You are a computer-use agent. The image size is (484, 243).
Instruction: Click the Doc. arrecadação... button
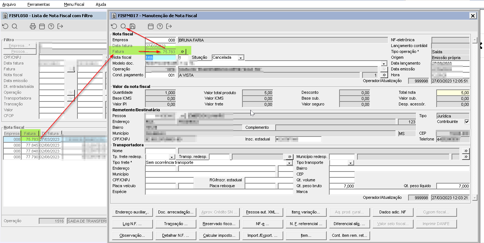176,212
